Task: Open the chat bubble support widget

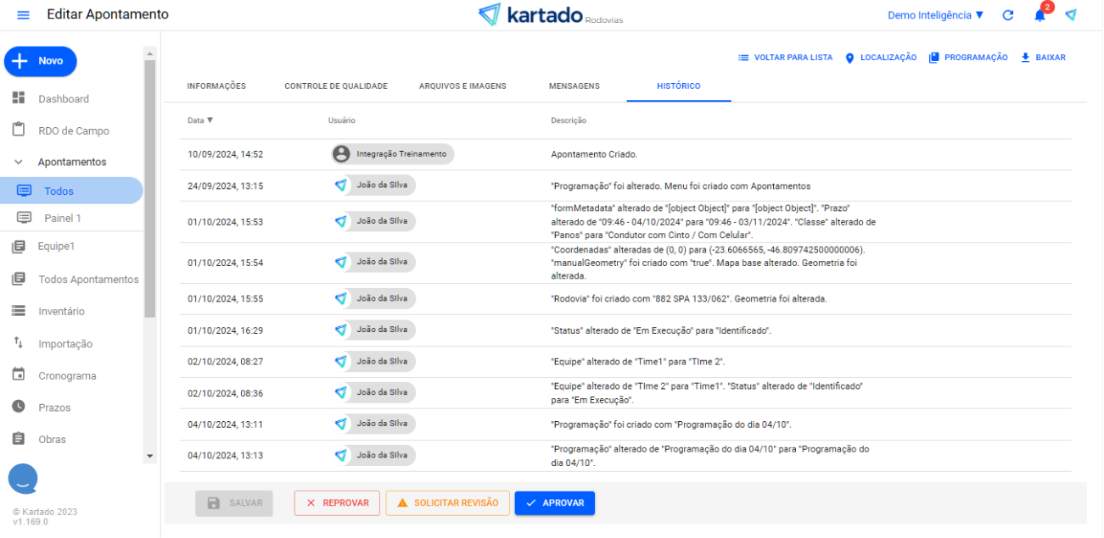Action: 23,479
